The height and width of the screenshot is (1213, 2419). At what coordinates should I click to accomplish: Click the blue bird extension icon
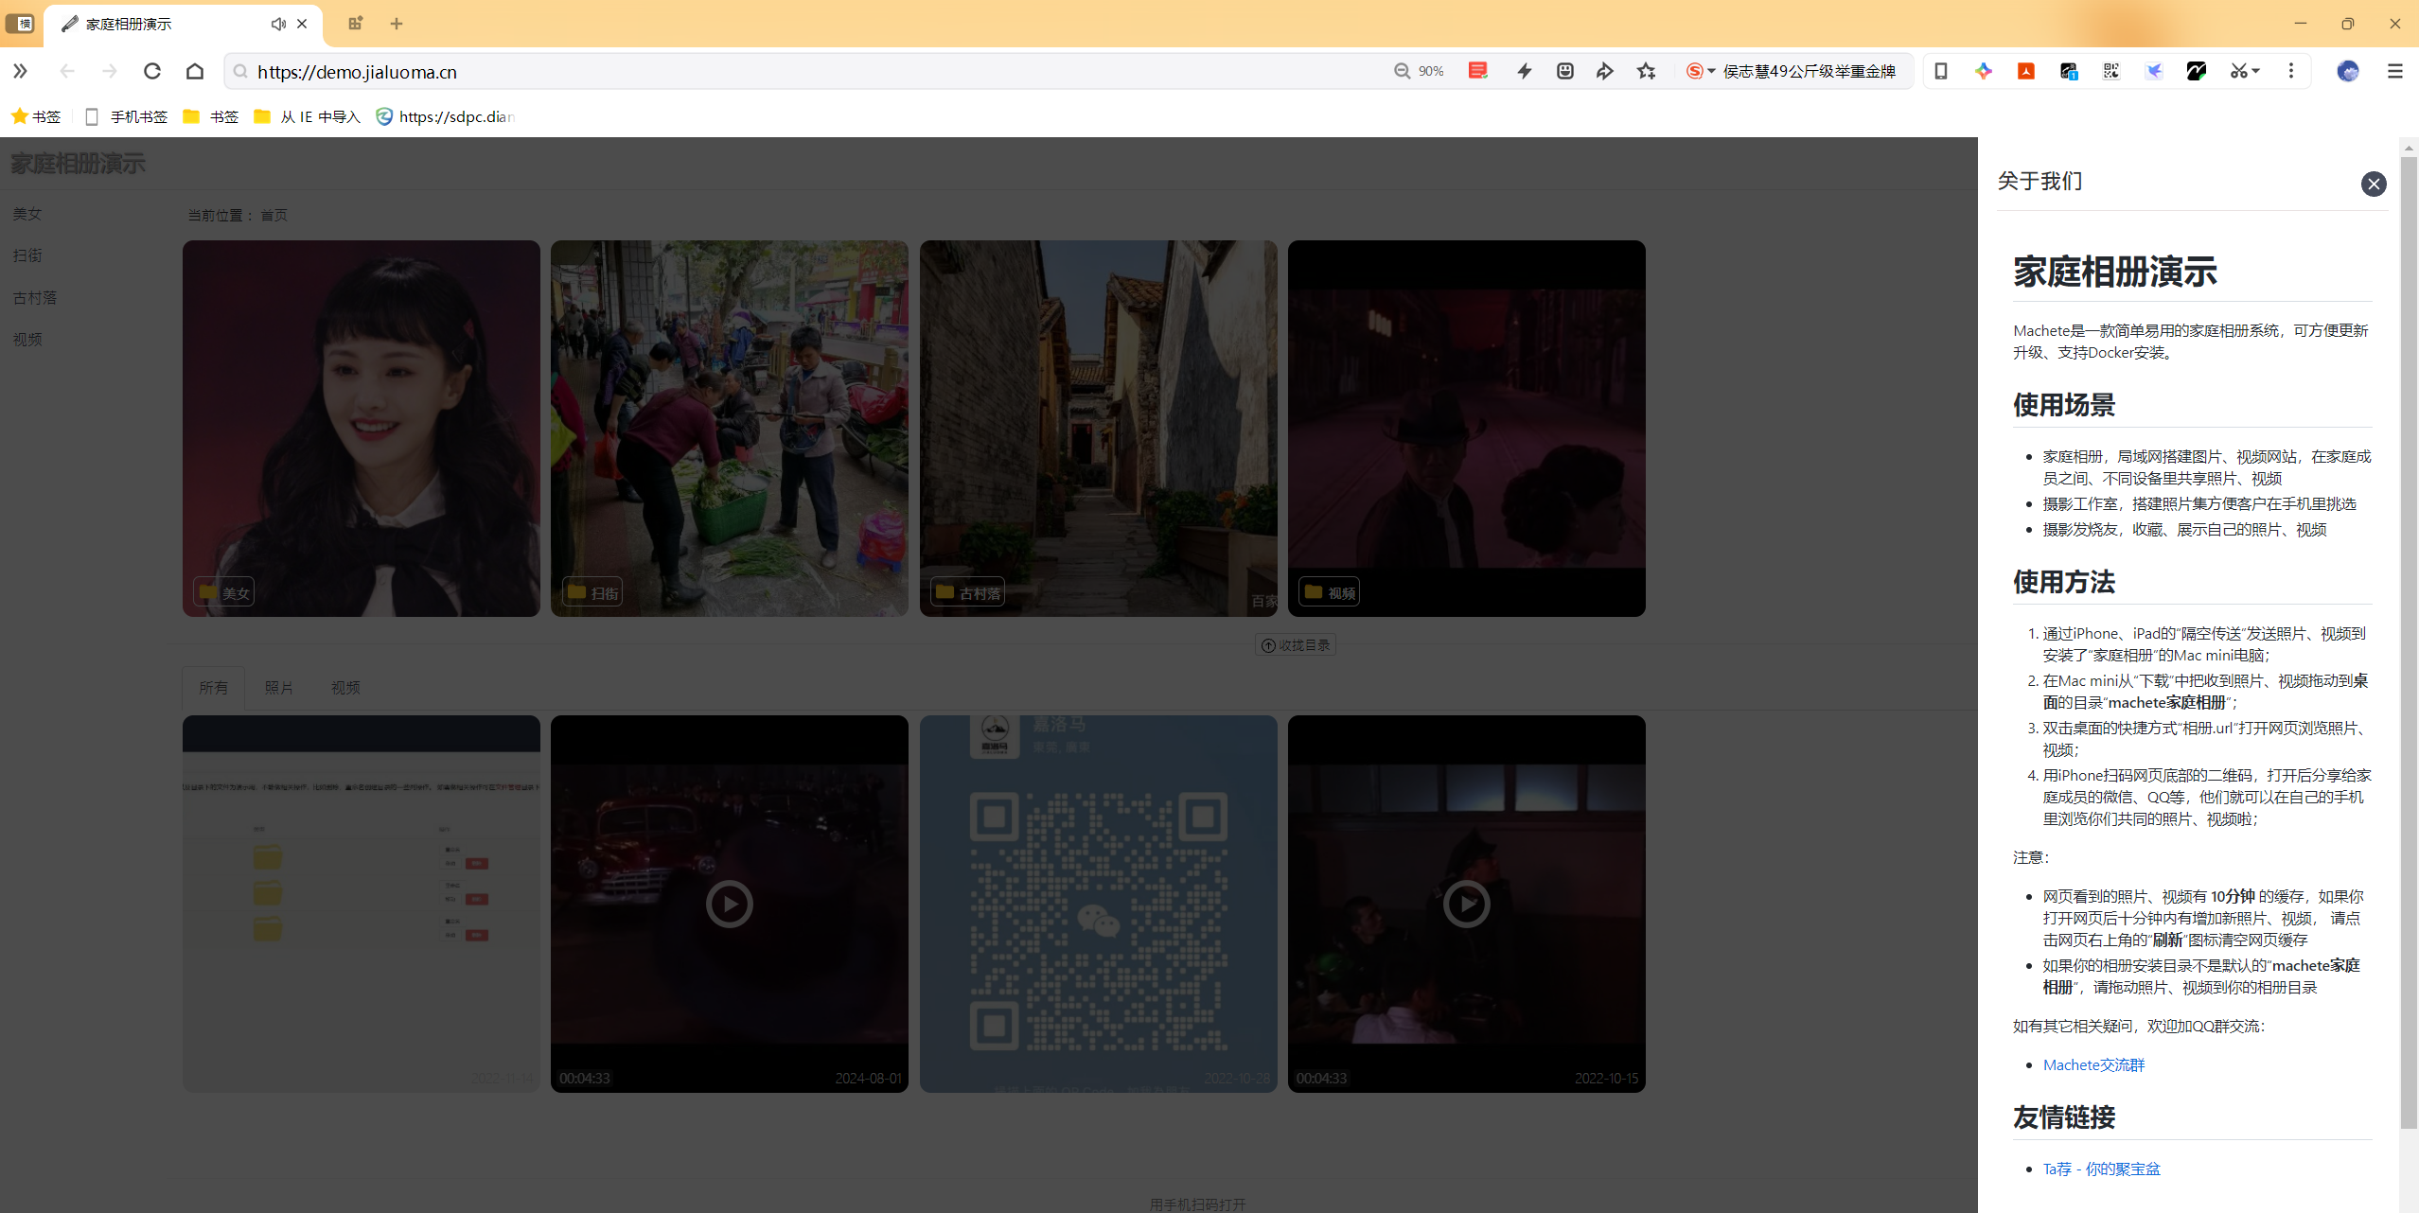[2154, 71]
